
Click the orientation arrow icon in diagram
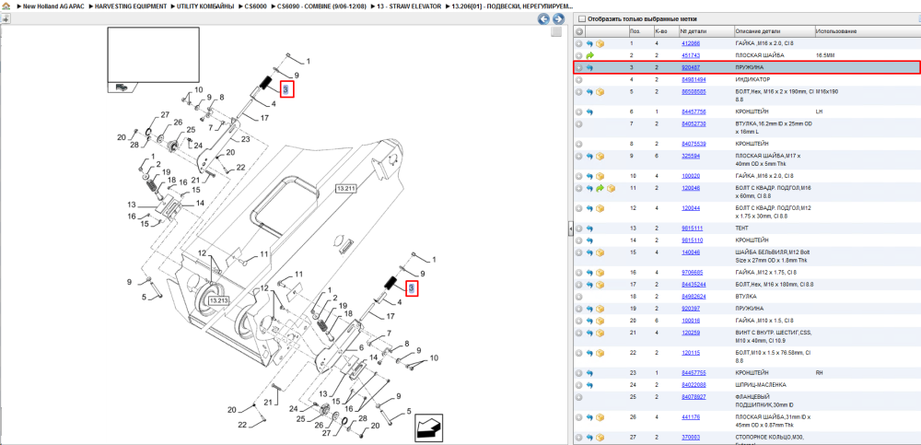pyautogui.click(x=429, y=427)
